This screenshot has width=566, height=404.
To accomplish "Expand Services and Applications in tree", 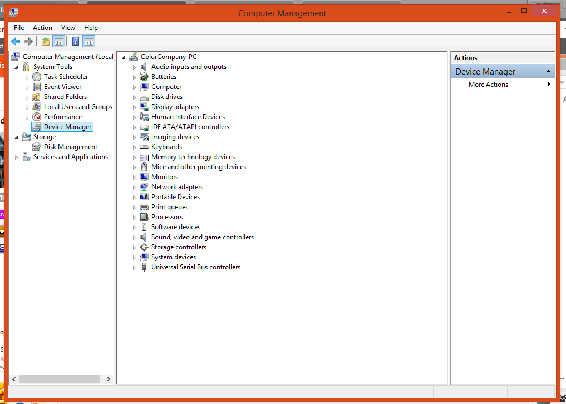I will pyautogui.click(x=16, y=157).
